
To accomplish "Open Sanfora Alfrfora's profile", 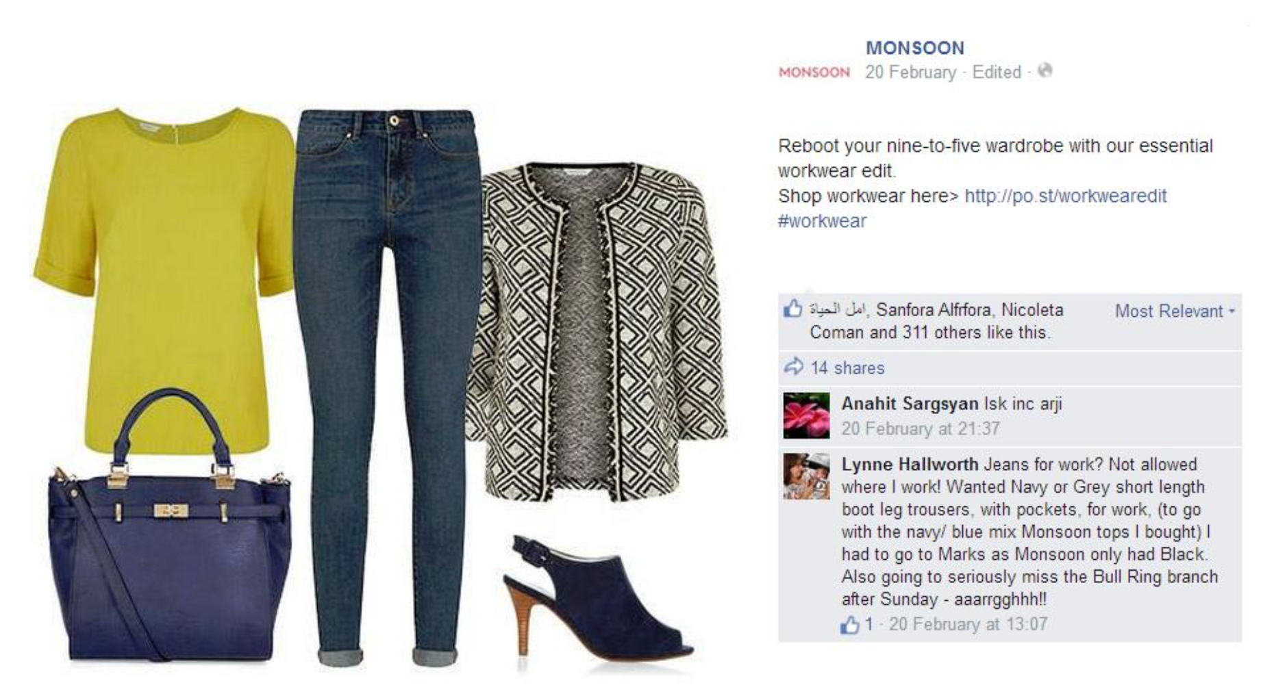I will (x=934, y=310).
